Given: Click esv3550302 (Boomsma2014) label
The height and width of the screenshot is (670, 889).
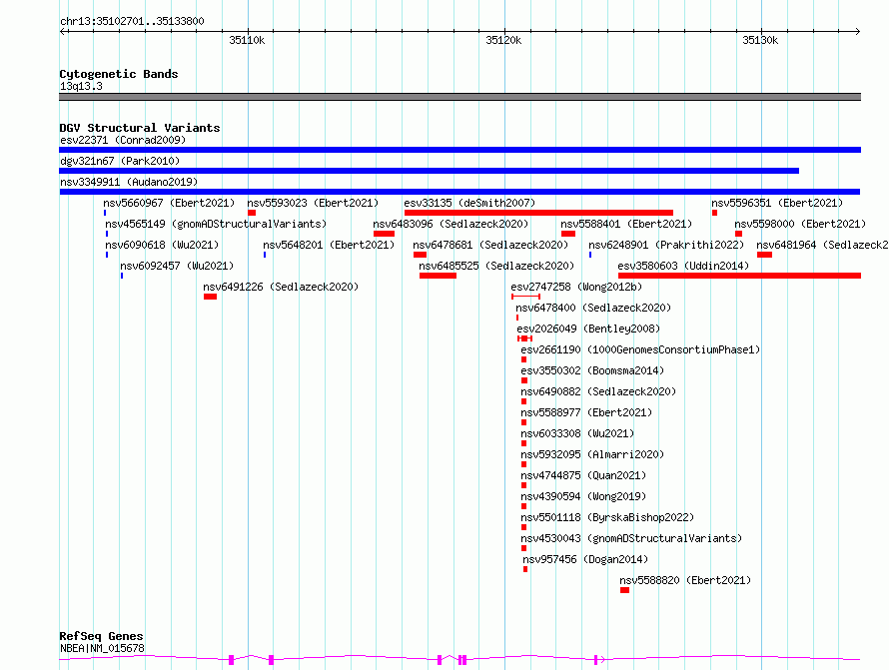Looking at the screenshot, I should coord(592,370).
